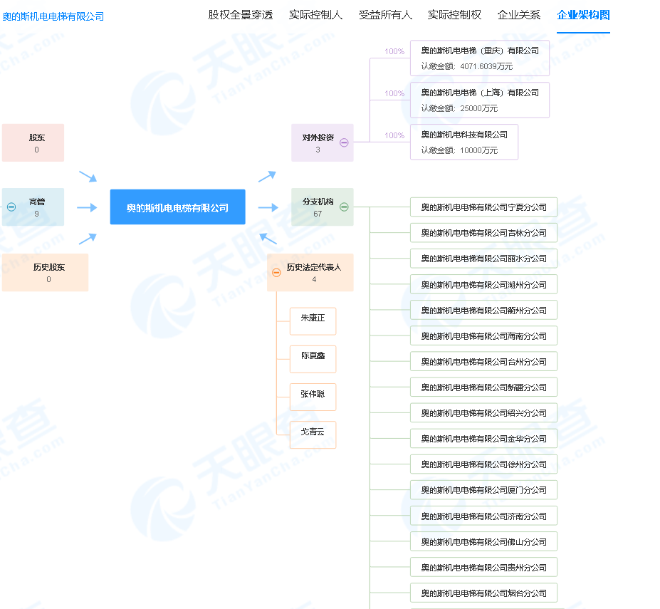
Task: Click the 衢州分公司 branch node
Action: 483,311
